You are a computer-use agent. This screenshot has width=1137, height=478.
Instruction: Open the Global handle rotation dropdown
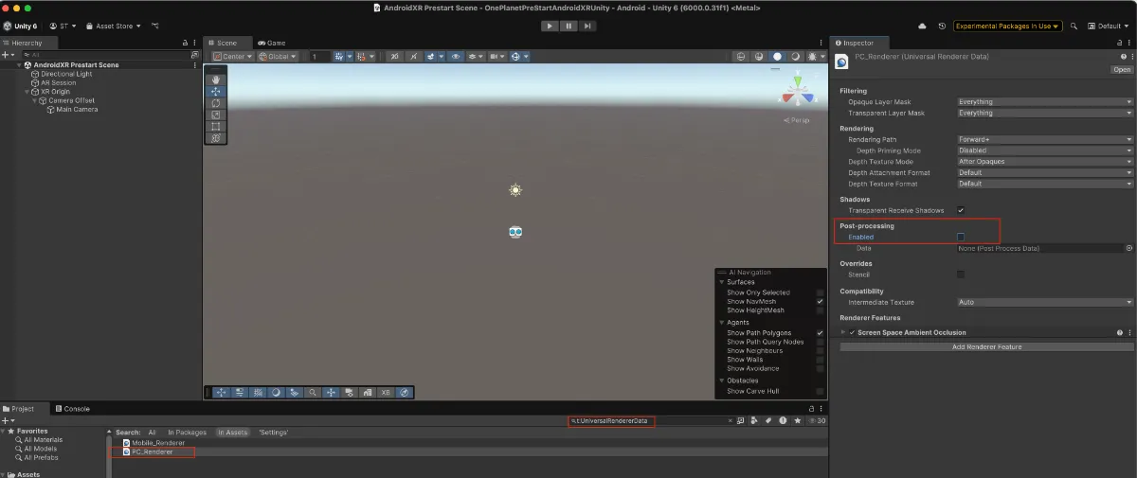(x=278, y=57)
